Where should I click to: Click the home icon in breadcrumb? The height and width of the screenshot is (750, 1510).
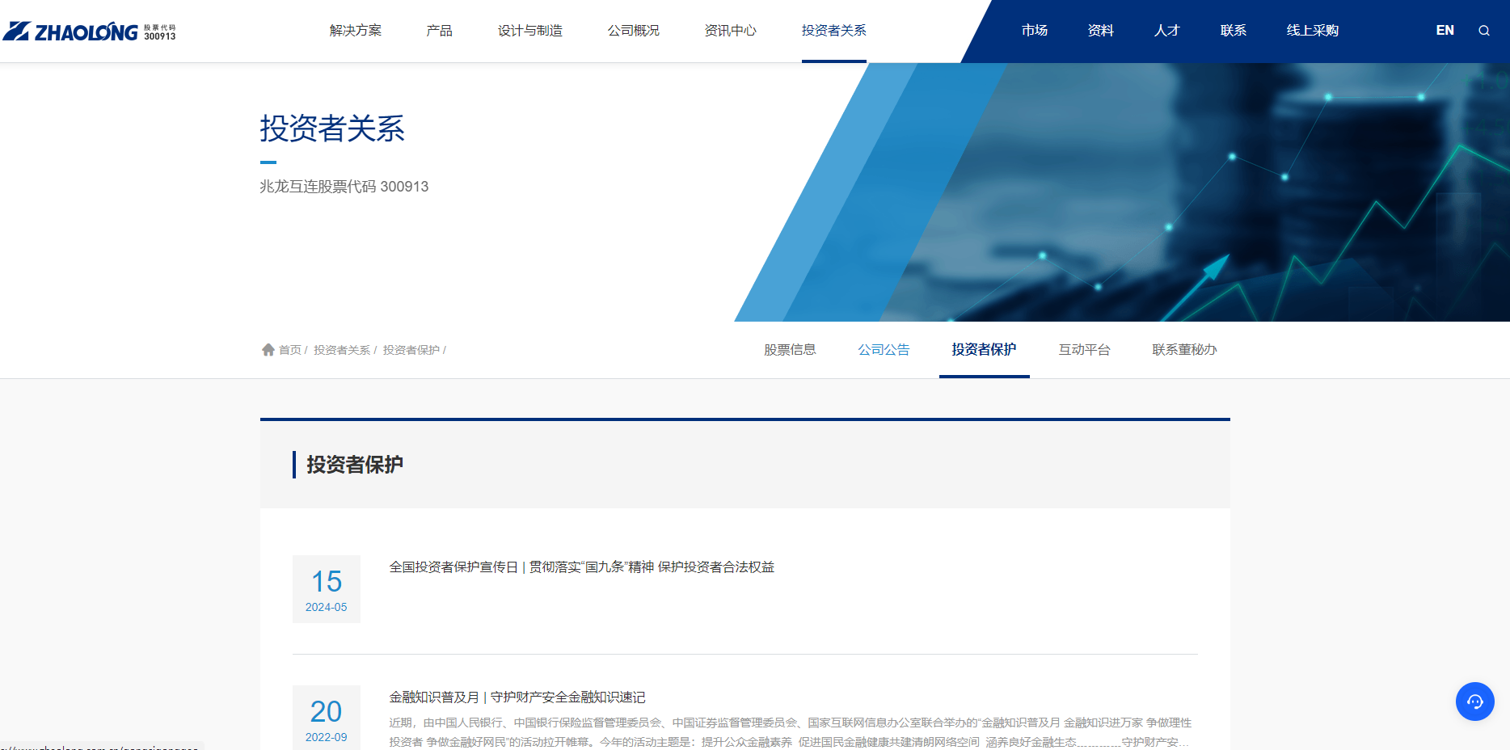pos(268,350)
